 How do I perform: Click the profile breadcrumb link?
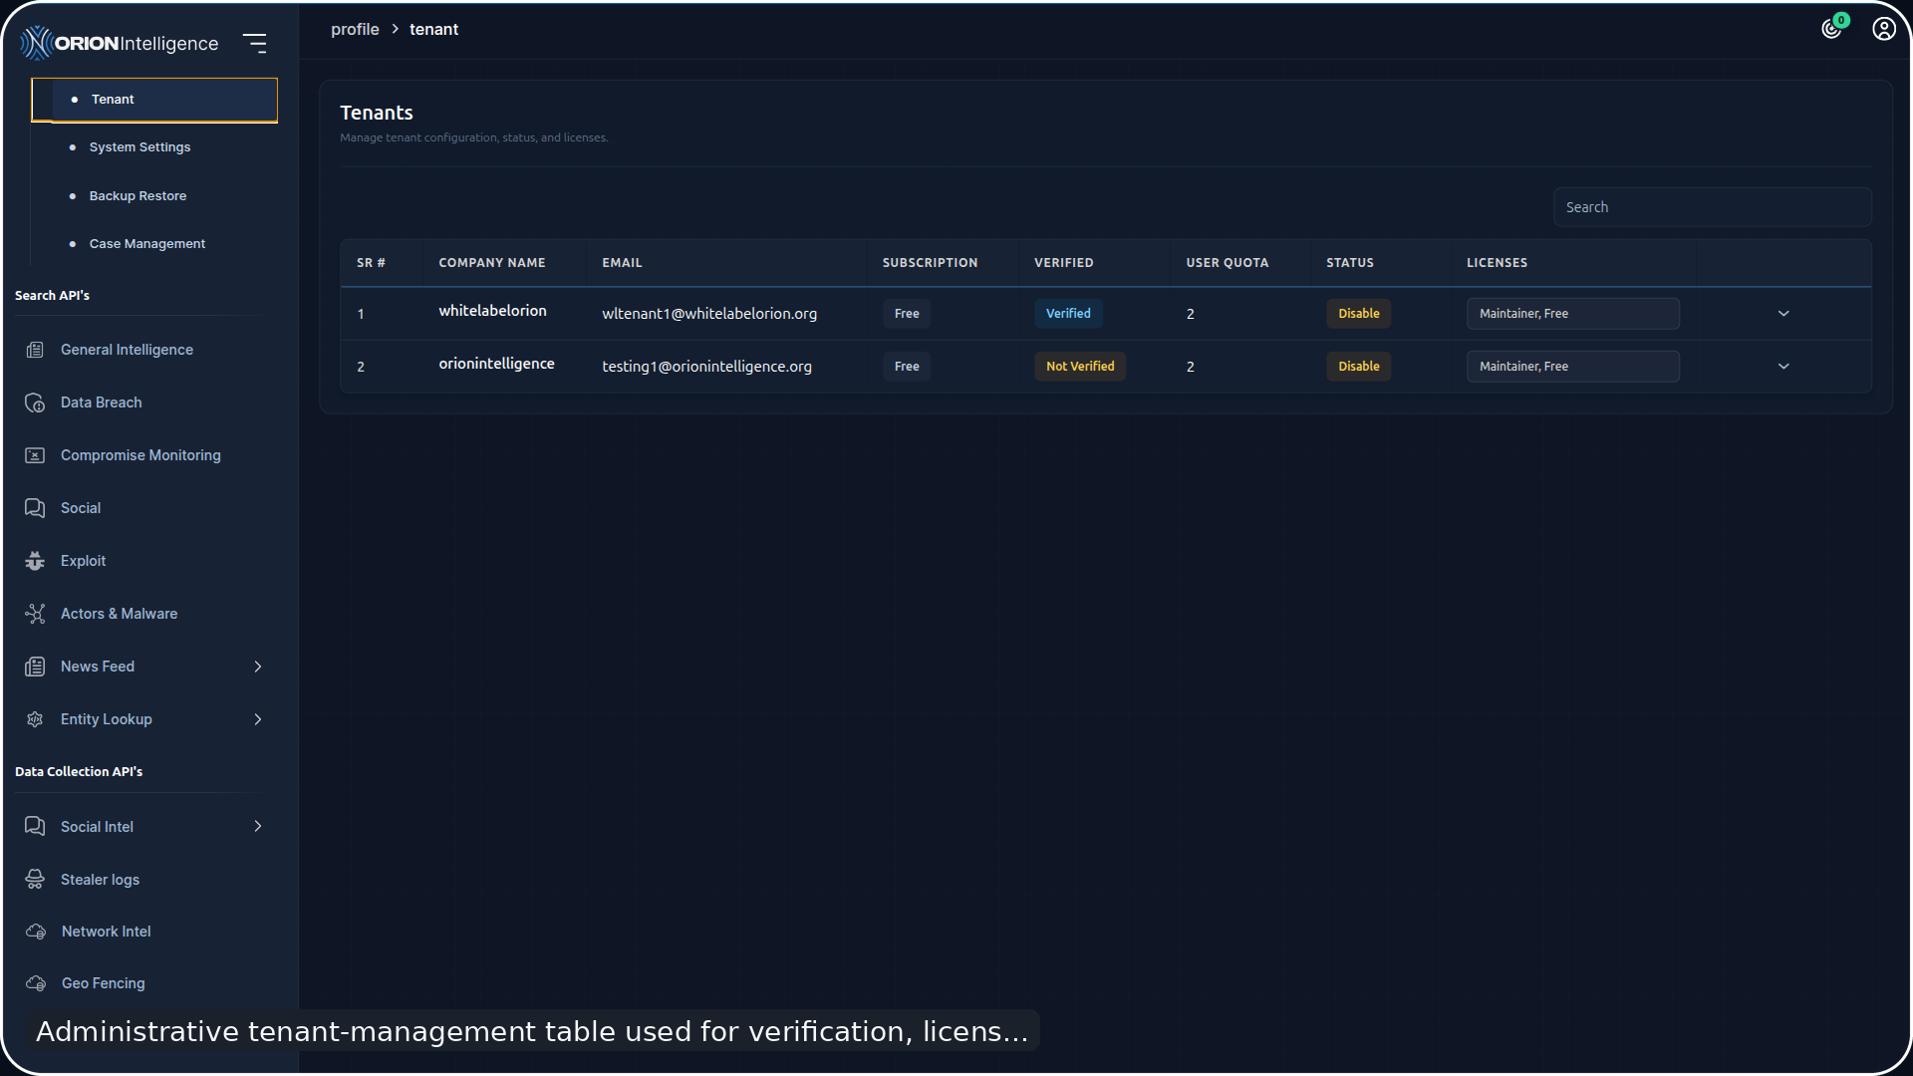coord(355,30)
